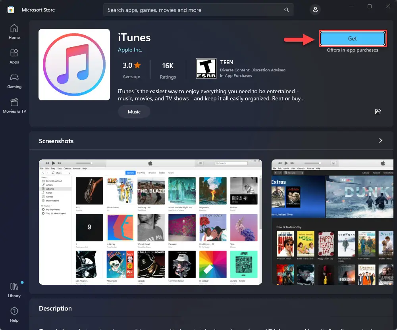Open the Apple Inc. publisher link
Image resolution: width=397 pixels, height=330 pixels.
(x=130, y=50)
